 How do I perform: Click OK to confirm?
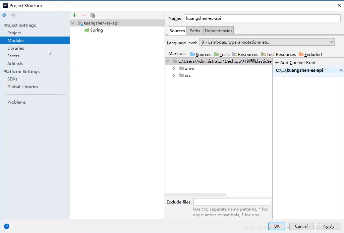click(x=276, y=226)
